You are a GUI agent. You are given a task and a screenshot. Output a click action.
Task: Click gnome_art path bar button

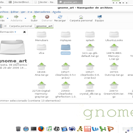44,26
